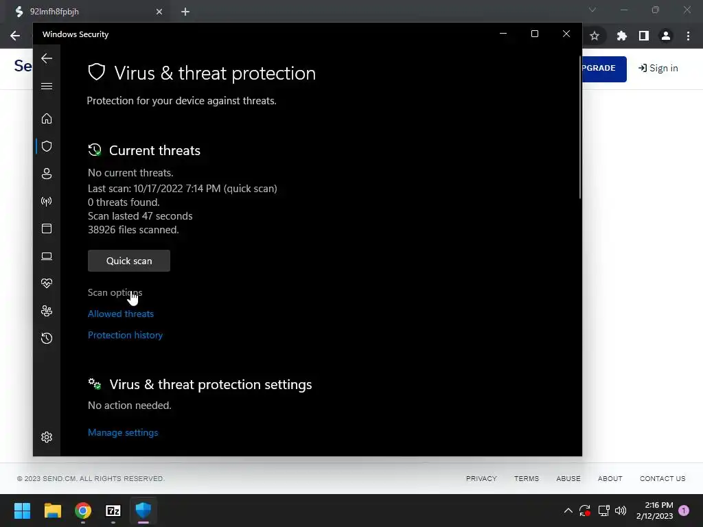Select Virus & threat protection shield icon
This screenshot has width=703, height=527.
(x=47, y=146)
